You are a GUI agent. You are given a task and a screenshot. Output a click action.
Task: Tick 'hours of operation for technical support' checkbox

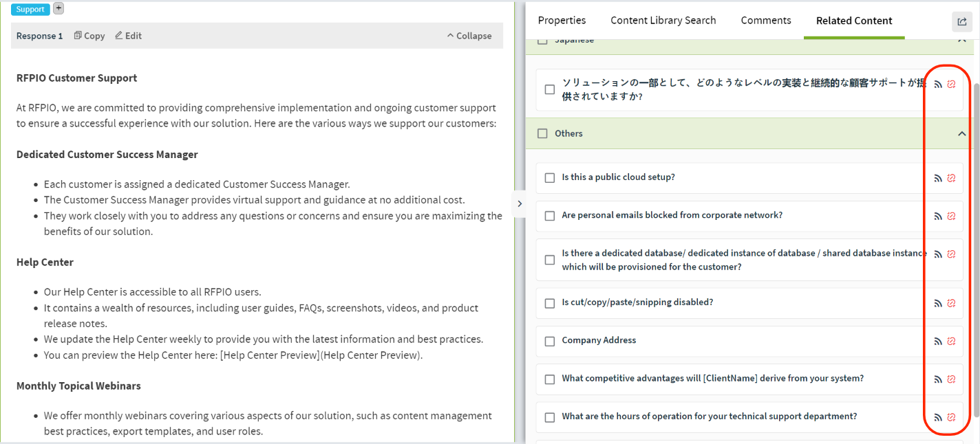550,417
